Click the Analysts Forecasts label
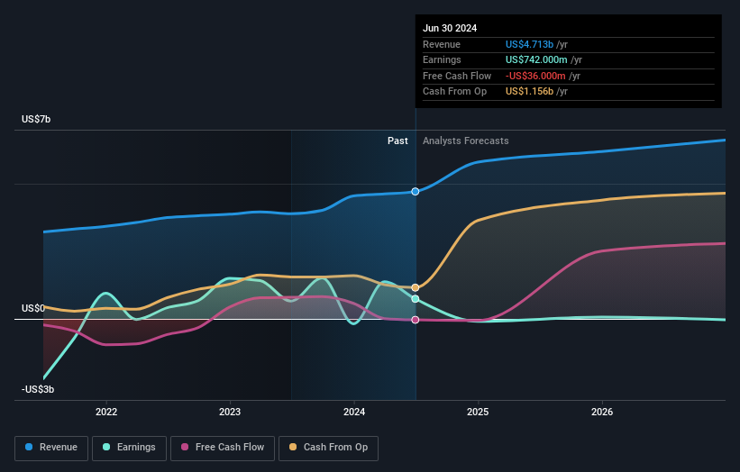This screenshot has height=472, width=740. point(466,141)
